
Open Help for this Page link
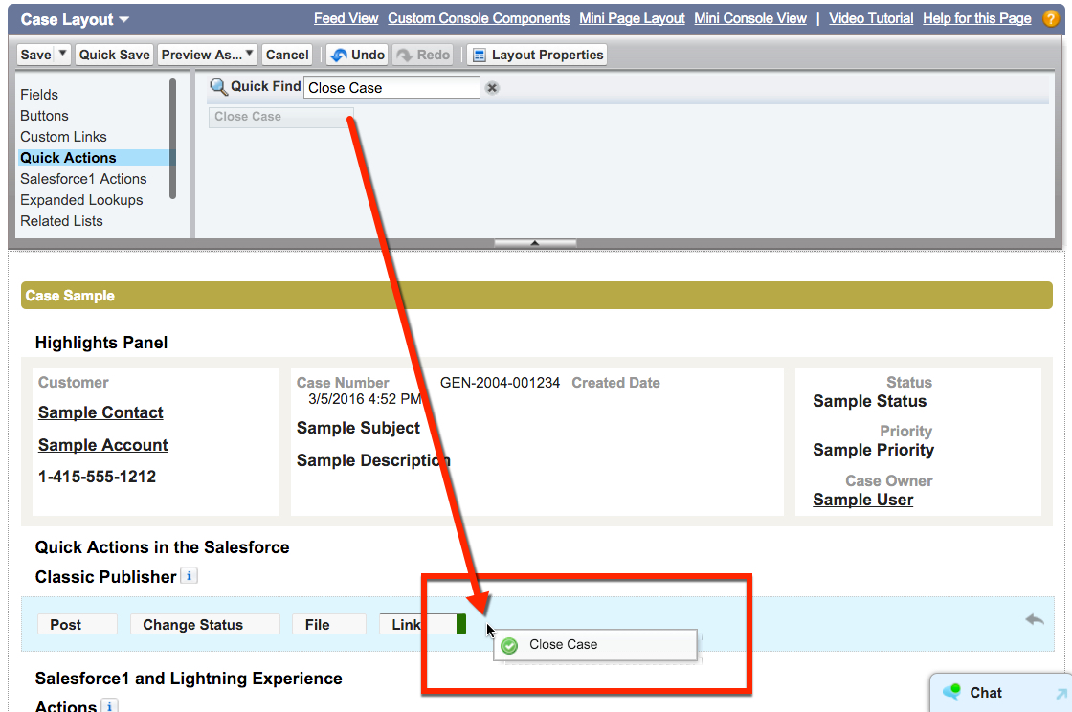[x=977, y=18]
